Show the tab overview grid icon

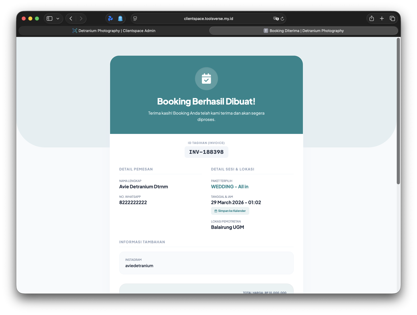coord(392,19)
